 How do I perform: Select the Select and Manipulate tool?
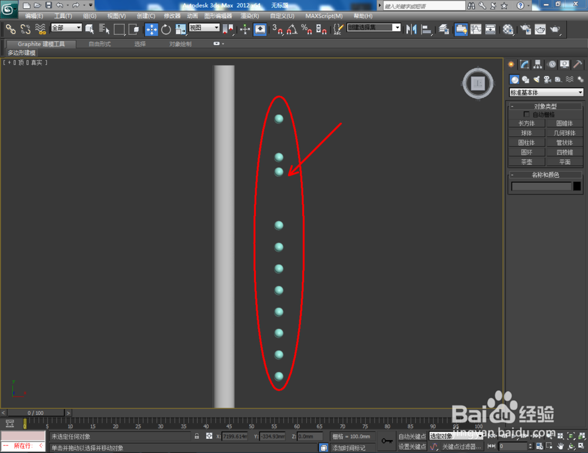click(x=245, y=29)
